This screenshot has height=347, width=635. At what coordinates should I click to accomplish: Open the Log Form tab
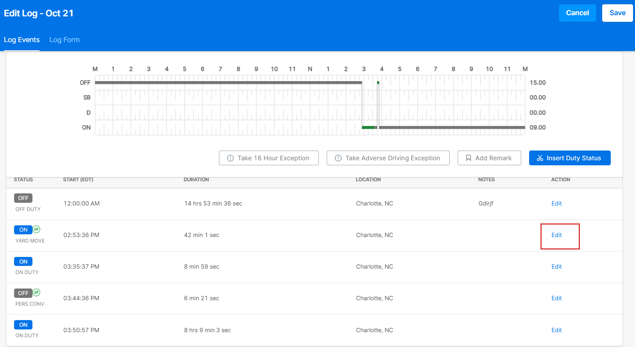(64, 40)
